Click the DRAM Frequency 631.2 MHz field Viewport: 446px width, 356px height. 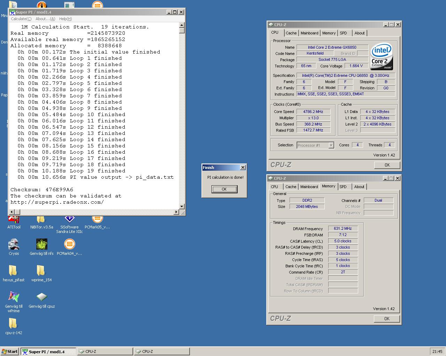click(x=343, y=229)
